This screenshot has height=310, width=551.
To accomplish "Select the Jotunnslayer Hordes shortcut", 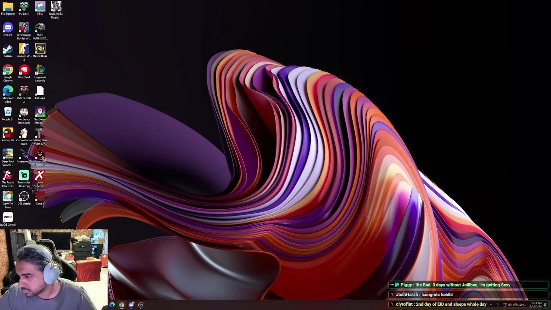I will [24, 31].
